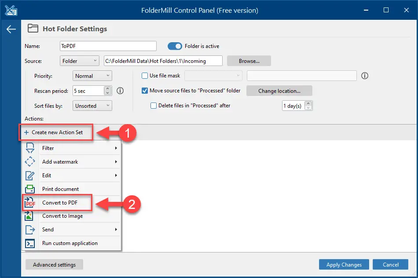This screenshot has height=278, width=418.
Task: Decrease the Rescan period spinner value
Action: tap(107, 93)
